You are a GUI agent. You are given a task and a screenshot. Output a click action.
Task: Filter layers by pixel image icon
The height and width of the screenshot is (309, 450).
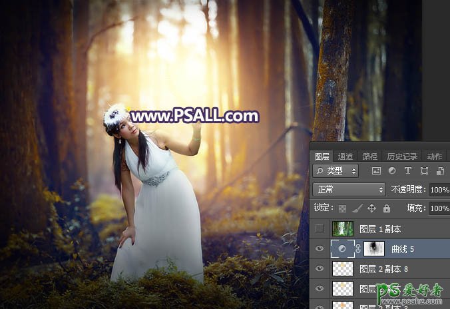point(377,171)
